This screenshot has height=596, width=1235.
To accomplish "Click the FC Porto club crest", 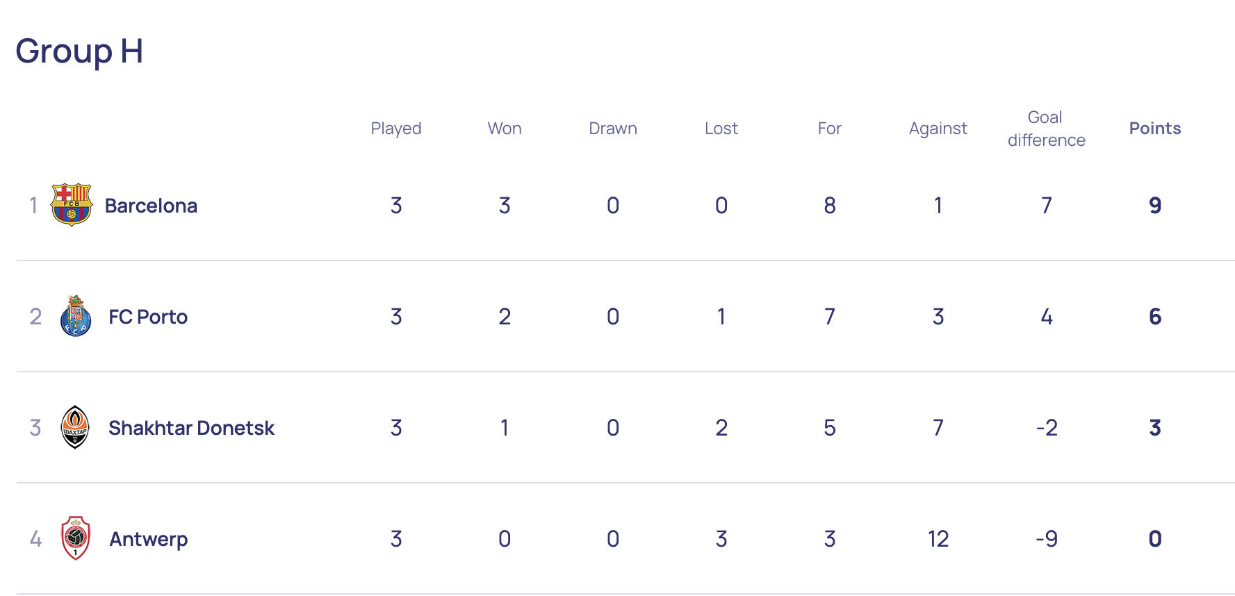I will coord(76,316).
